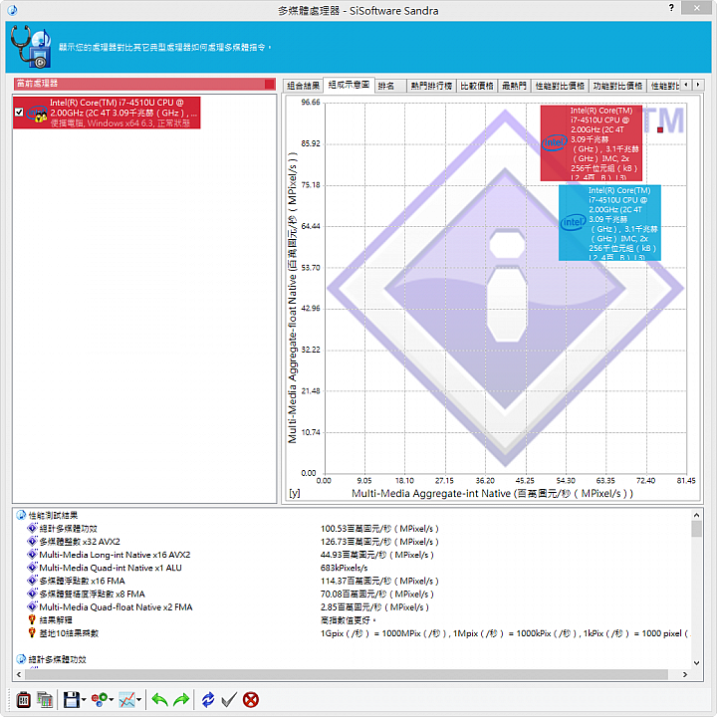This screenshot has width=717, height=717.
Task: Click the 2.85 MPixel/s value
Action: click(374, 607)
